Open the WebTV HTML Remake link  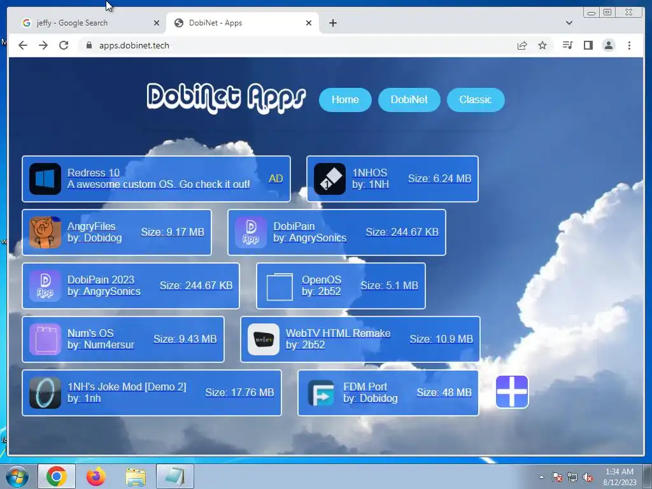click(x=338, y=333)
